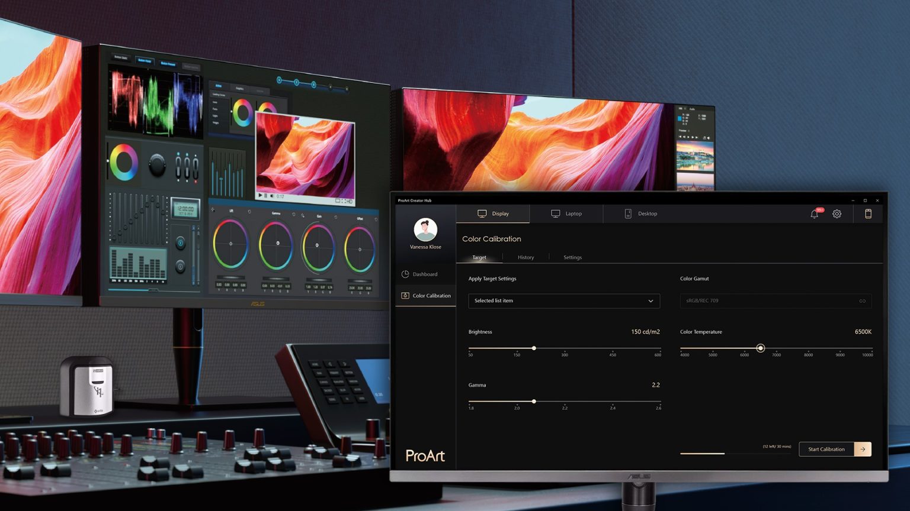Set Brightness using its slider handle
Screen dimensions: 910x511
pyautogui.click(x=533, y=348)
